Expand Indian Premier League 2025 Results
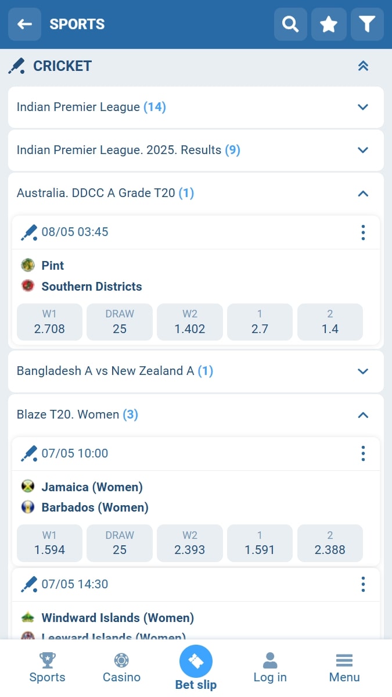The width and height of the screenshot is (392, 697). [363, 150]
